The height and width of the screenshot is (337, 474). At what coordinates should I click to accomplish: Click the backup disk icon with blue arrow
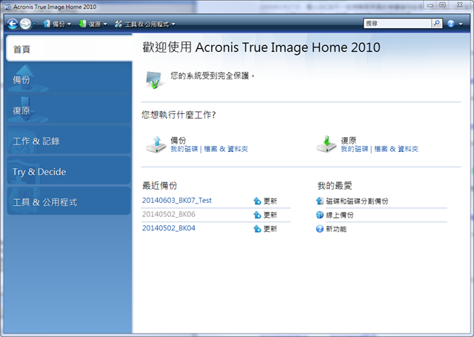pyautogui.click(x=156, y=144)
